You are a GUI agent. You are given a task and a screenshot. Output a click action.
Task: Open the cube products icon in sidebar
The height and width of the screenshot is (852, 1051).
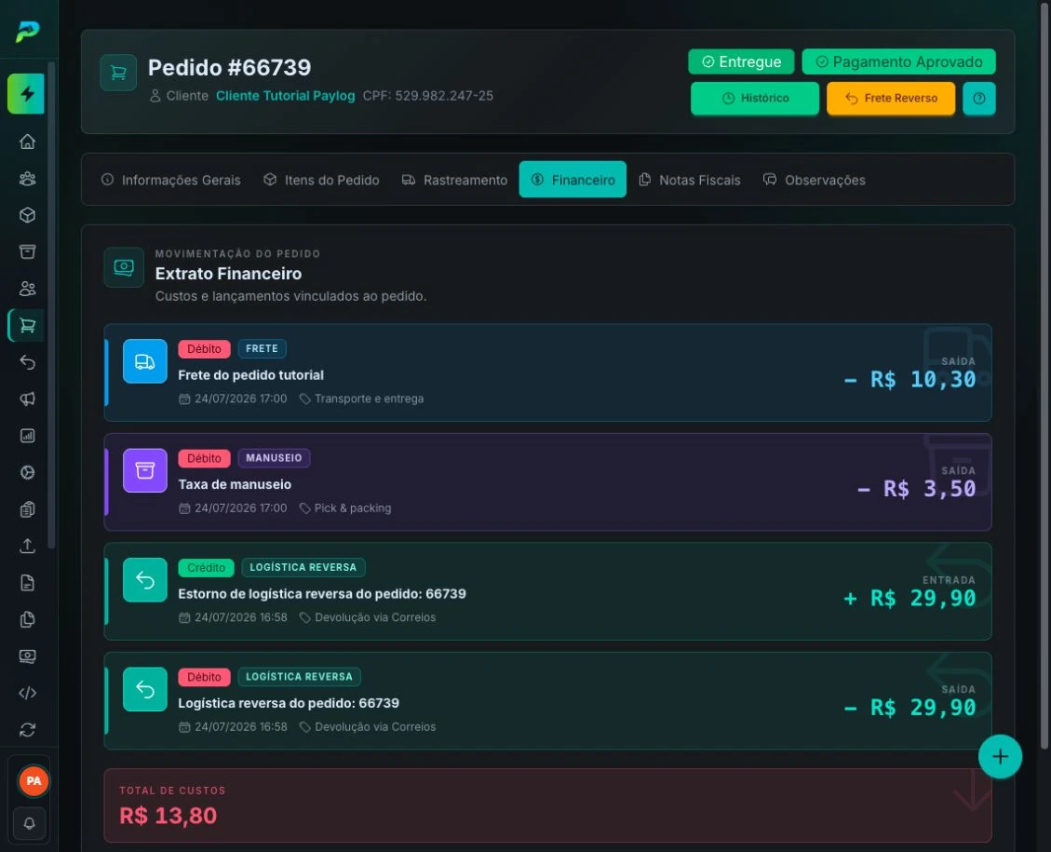coord(28,215)
